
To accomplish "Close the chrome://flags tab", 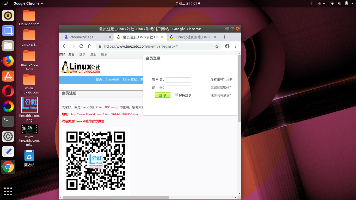I will [110, 37].
